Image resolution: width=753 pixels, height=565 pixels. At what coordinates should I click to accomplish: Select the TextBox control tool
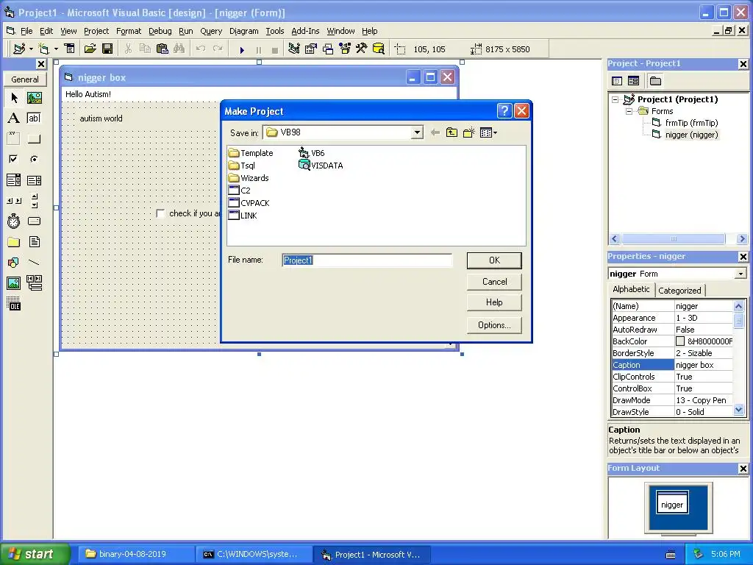pyautogui.click(x=34, y=118)
